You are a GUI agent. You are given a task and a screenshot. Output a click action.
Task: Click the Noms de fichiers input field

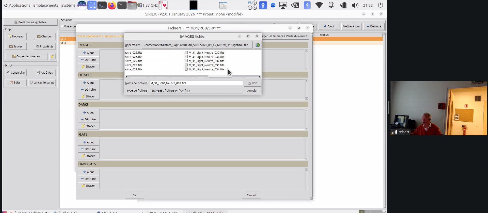click(196, 83)
